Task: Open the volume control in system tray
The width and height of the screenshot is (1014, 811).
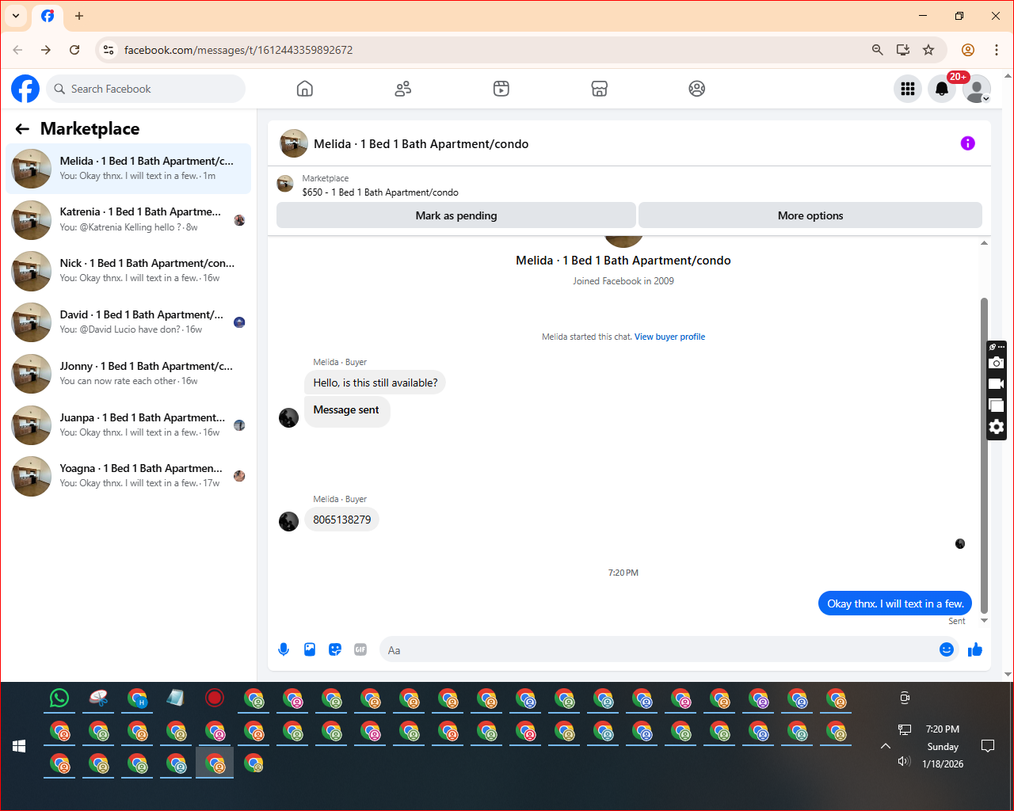Action: [904, 761]
